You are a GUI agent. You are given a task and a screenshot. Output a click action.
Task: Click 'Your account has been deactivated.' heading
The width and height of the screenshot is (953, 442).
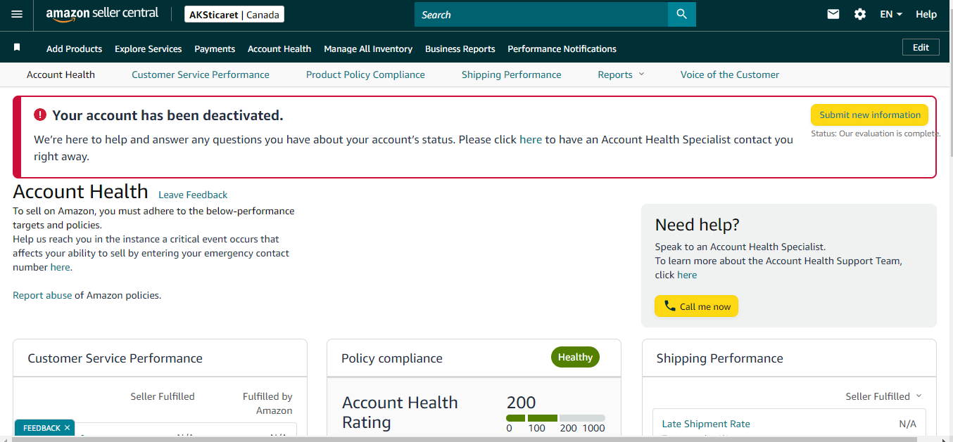[x=168, y=115]
